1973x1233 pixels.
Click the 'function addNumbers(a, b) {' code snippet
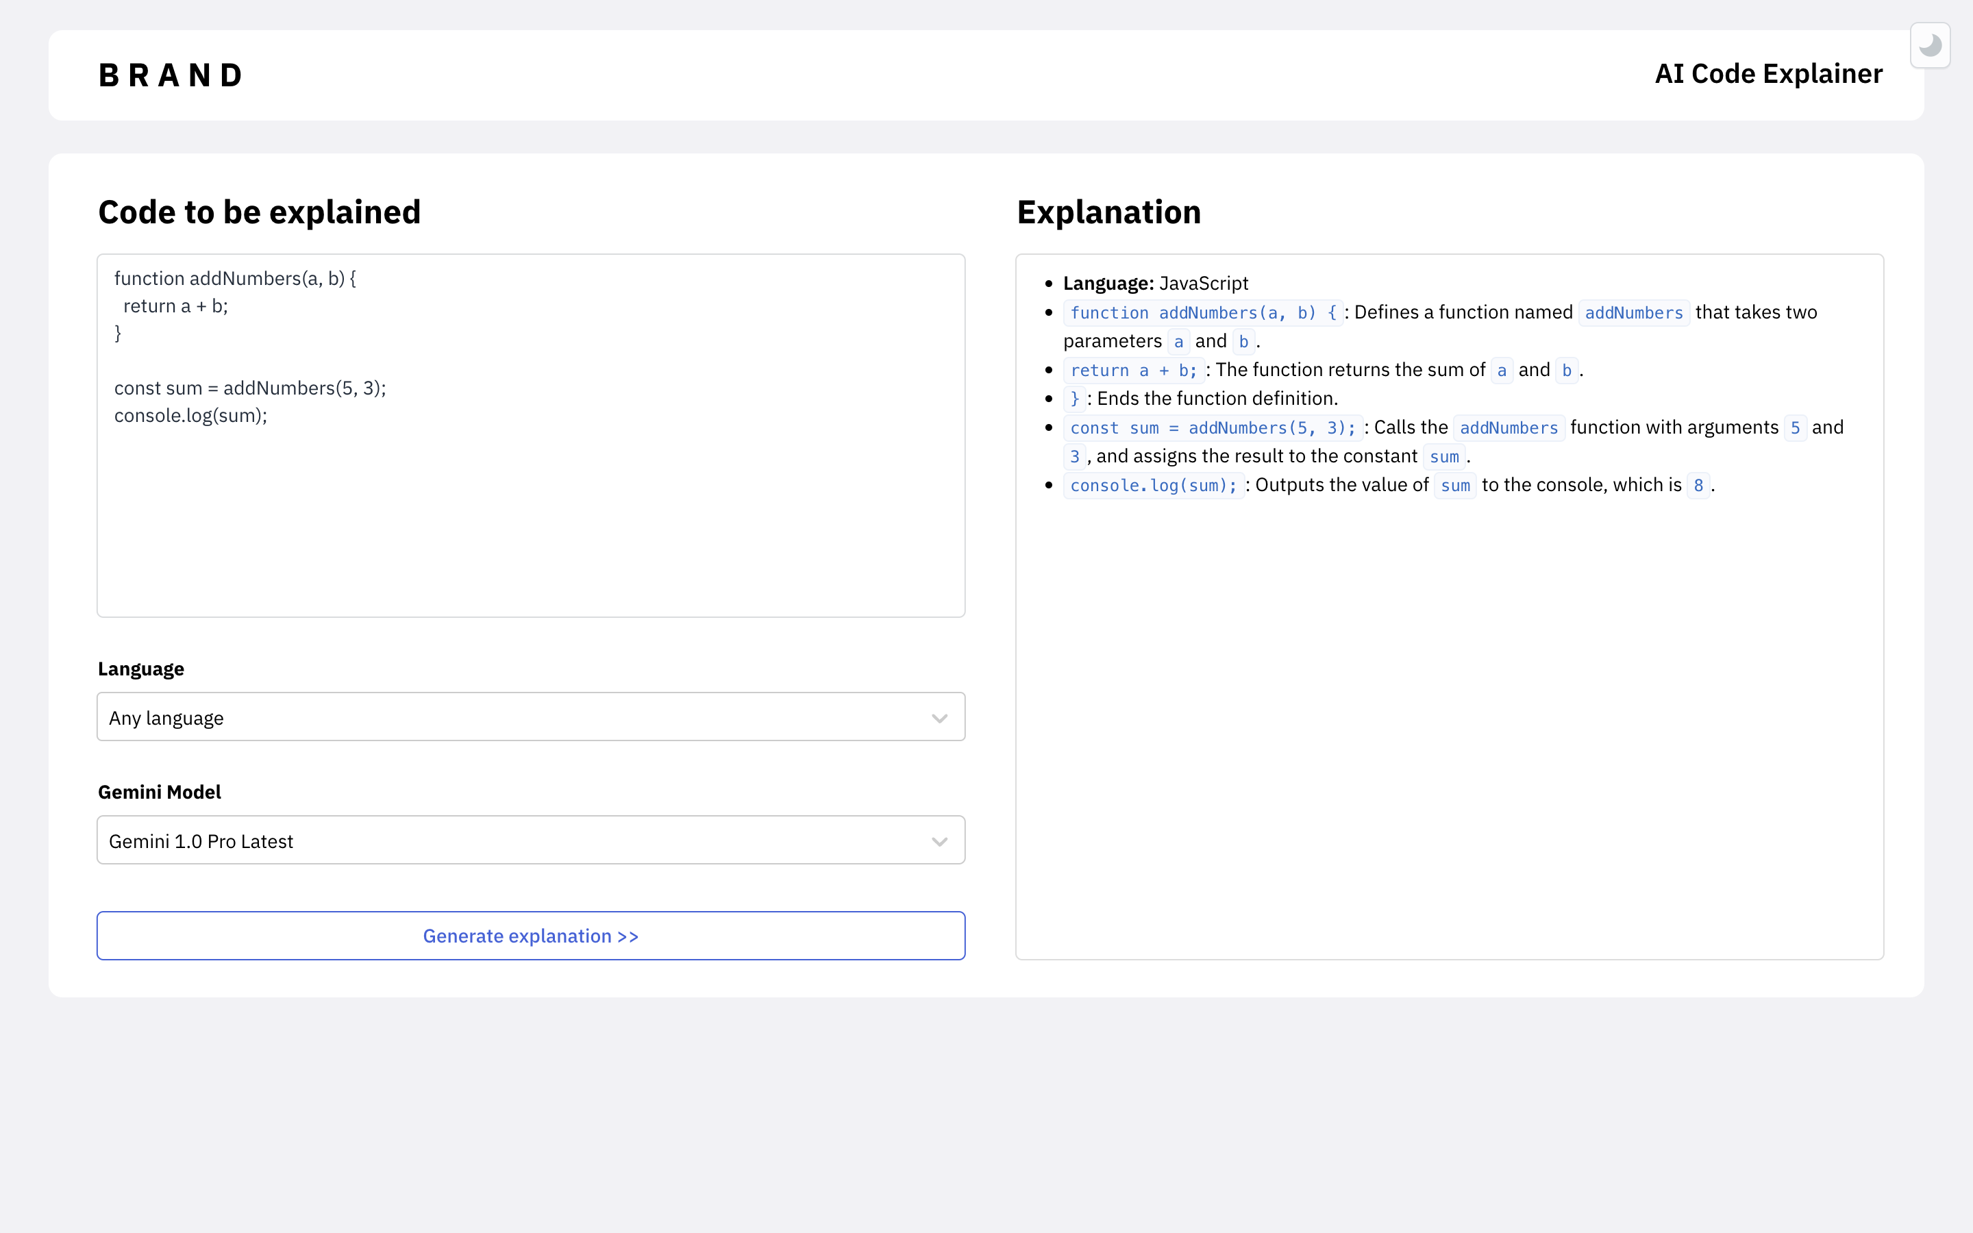[x=1202, y=313]
